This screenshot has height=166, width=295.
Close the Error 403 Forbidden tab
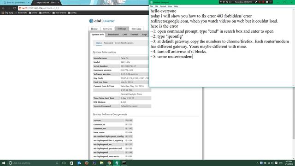(29, 3)
